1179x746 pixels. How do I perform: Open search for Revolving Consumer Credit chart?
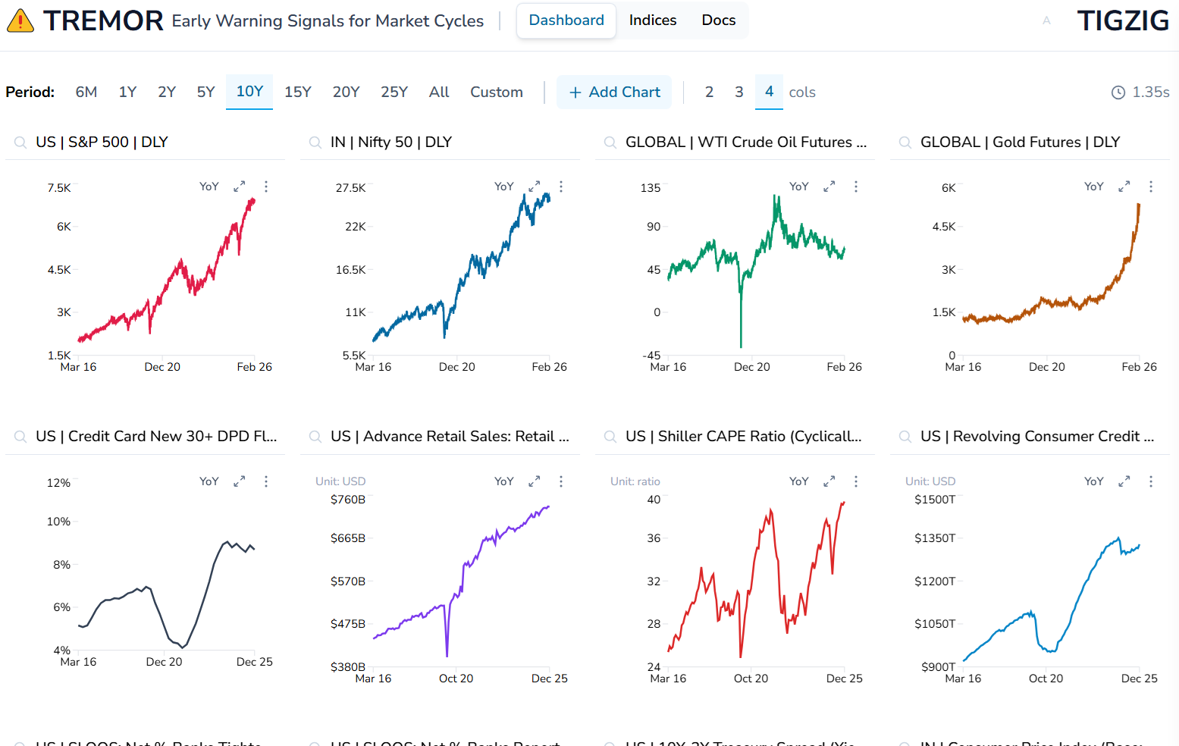point(905,437)
